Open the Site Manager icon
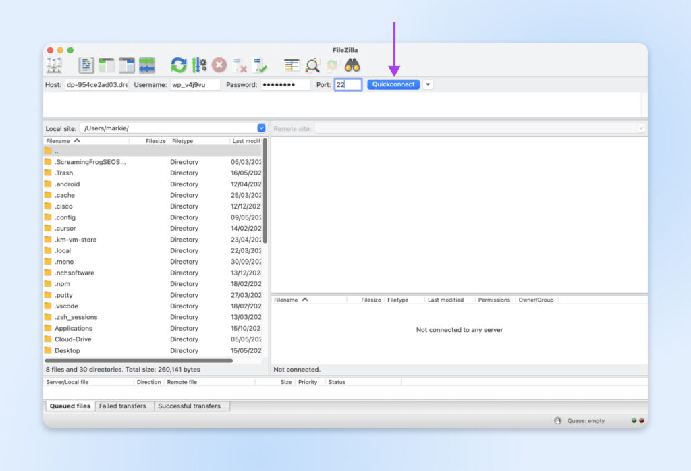The width and height of the screenshot is (691, 471). pos(54,65)
